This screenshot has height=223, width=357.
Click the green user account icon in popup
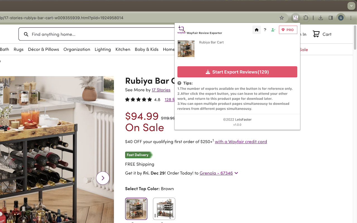pos(273,30)
